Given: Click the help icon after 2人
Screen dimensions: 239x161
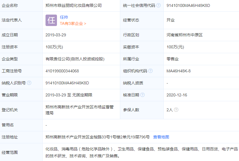Looking at the screenshot, I should coord(176,110).
